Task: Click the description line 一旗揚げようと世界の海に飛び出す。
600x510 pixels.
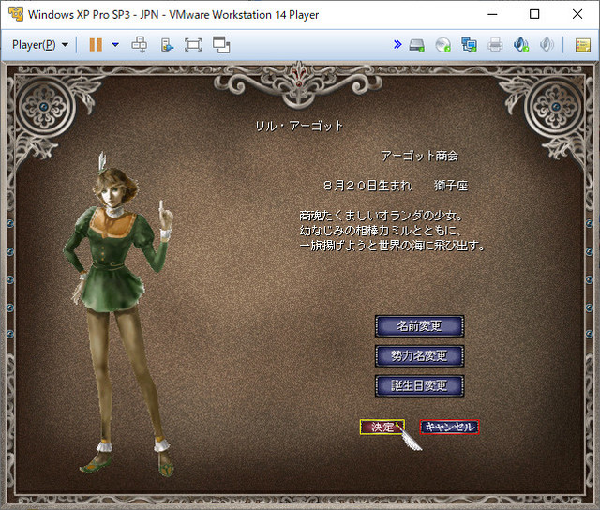Action: [x=392, y=246]
